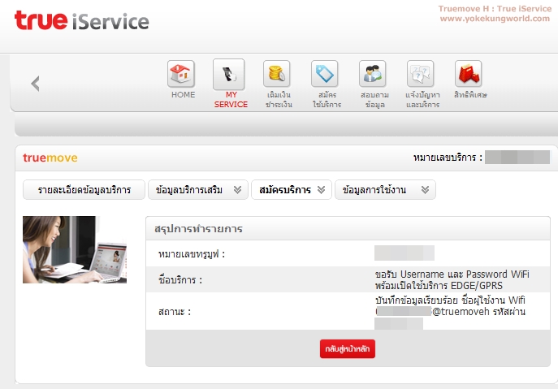
Task: Click the เติมเงิน ชำระเงิน menu label
Action: click(279, 100)
